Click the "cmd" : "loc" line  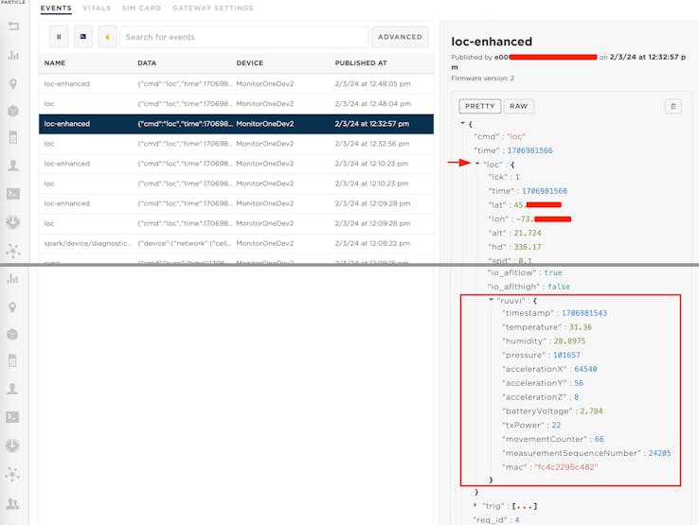pos(500,136)
